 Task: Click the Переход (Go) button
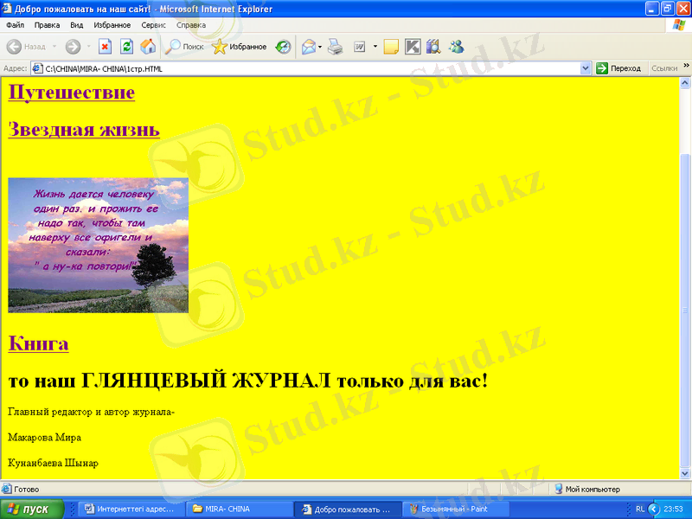[618, 68]
